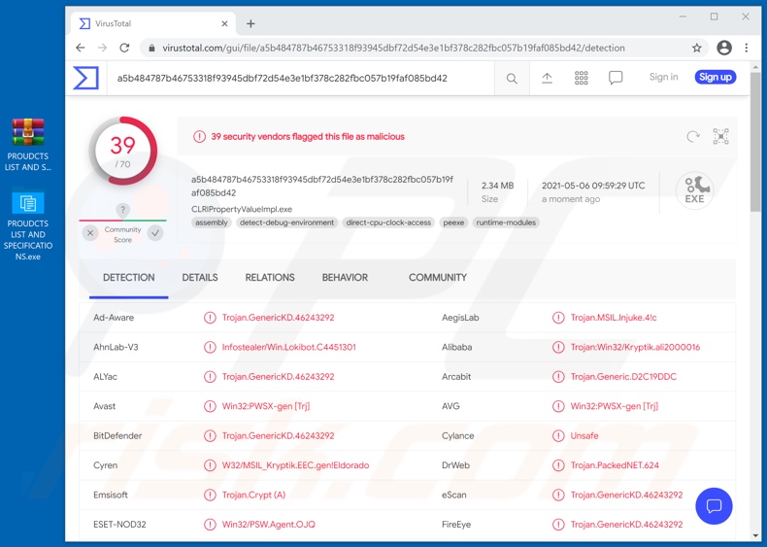This screenshot has height=547, width=767.
Task: Click the assembly tag
Action: click(x=212, y=222)
